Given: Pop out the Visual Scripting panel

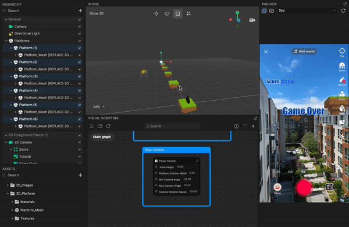Looking at the screenshot, I should pyautogui.click(x=255, y=118).
